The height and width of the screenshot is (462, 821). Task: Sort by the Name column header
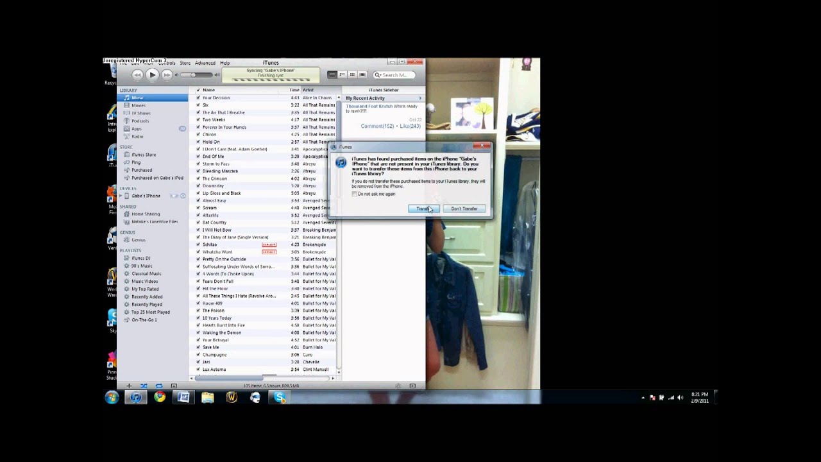point(208,90)
